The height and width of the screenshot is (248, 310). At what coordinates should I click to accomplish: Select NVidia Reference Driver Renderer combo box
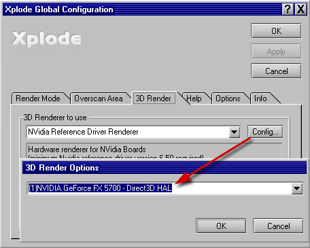coord(133,132)
